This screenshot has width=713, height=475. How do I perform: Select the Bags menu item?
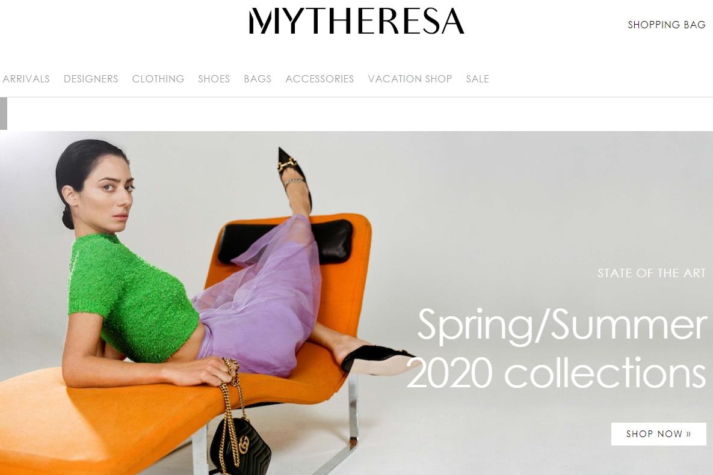click(258, 79)
